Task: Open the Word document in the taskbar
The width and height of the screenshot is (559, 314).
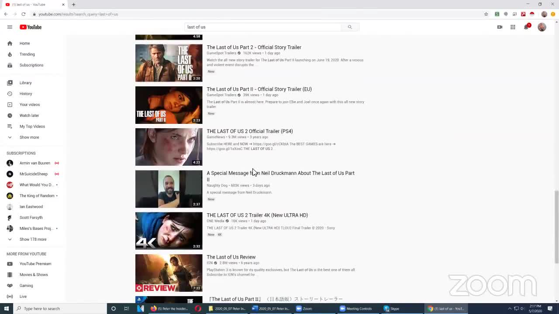Action: [x=271, y=308]
